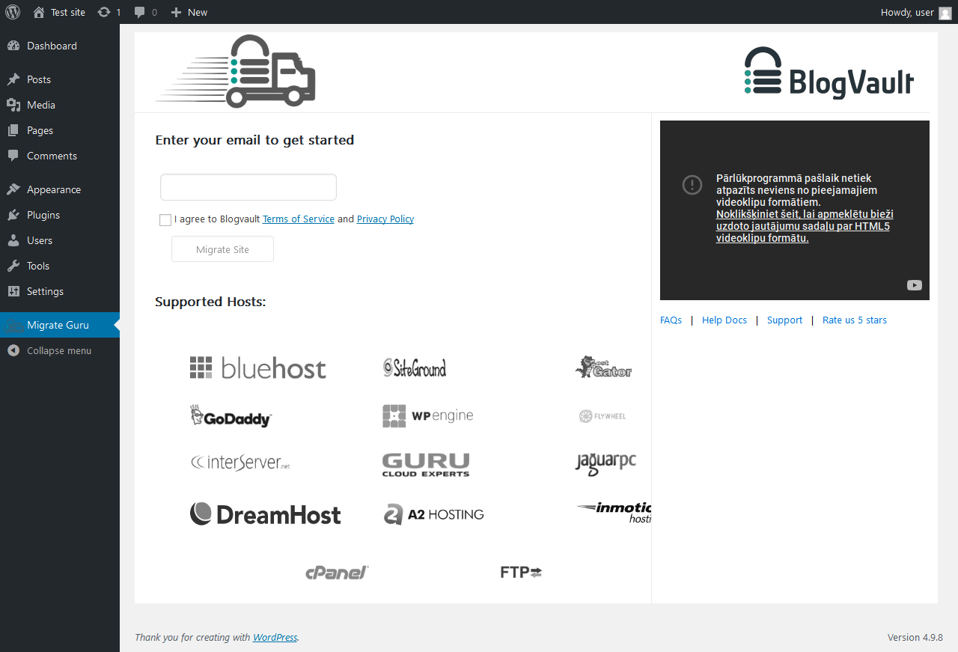Viewport: 958px width, 652px height.
Task: Click the YouTube icon on the video
Action: tap(915, 285)
